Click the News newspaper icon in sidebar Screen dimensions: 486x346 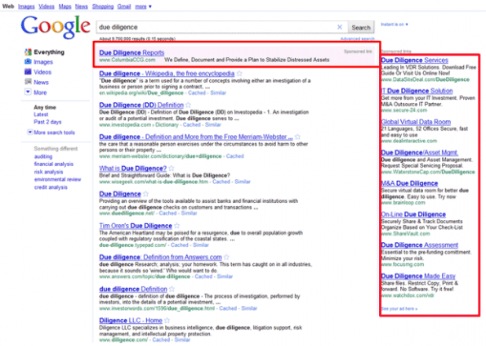point(28,82)
